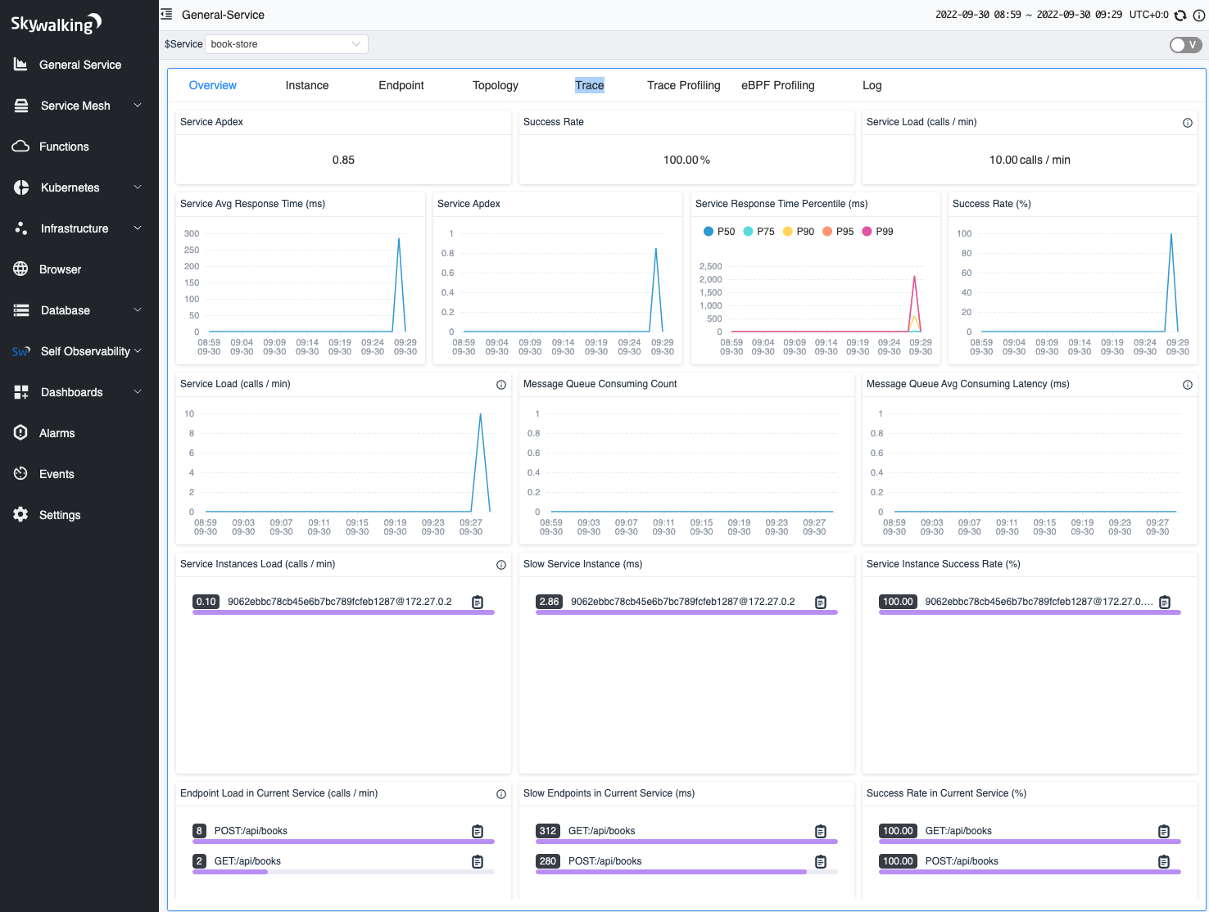Click the purple load bar for GET:/api/books
The image size is (1209, 912).
229,872
